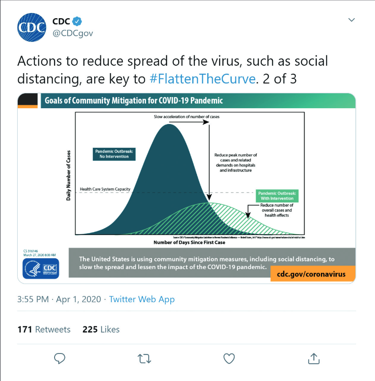View the 171 Retweets list
Viewport: 375px width, 381px height.
[44, 330]
